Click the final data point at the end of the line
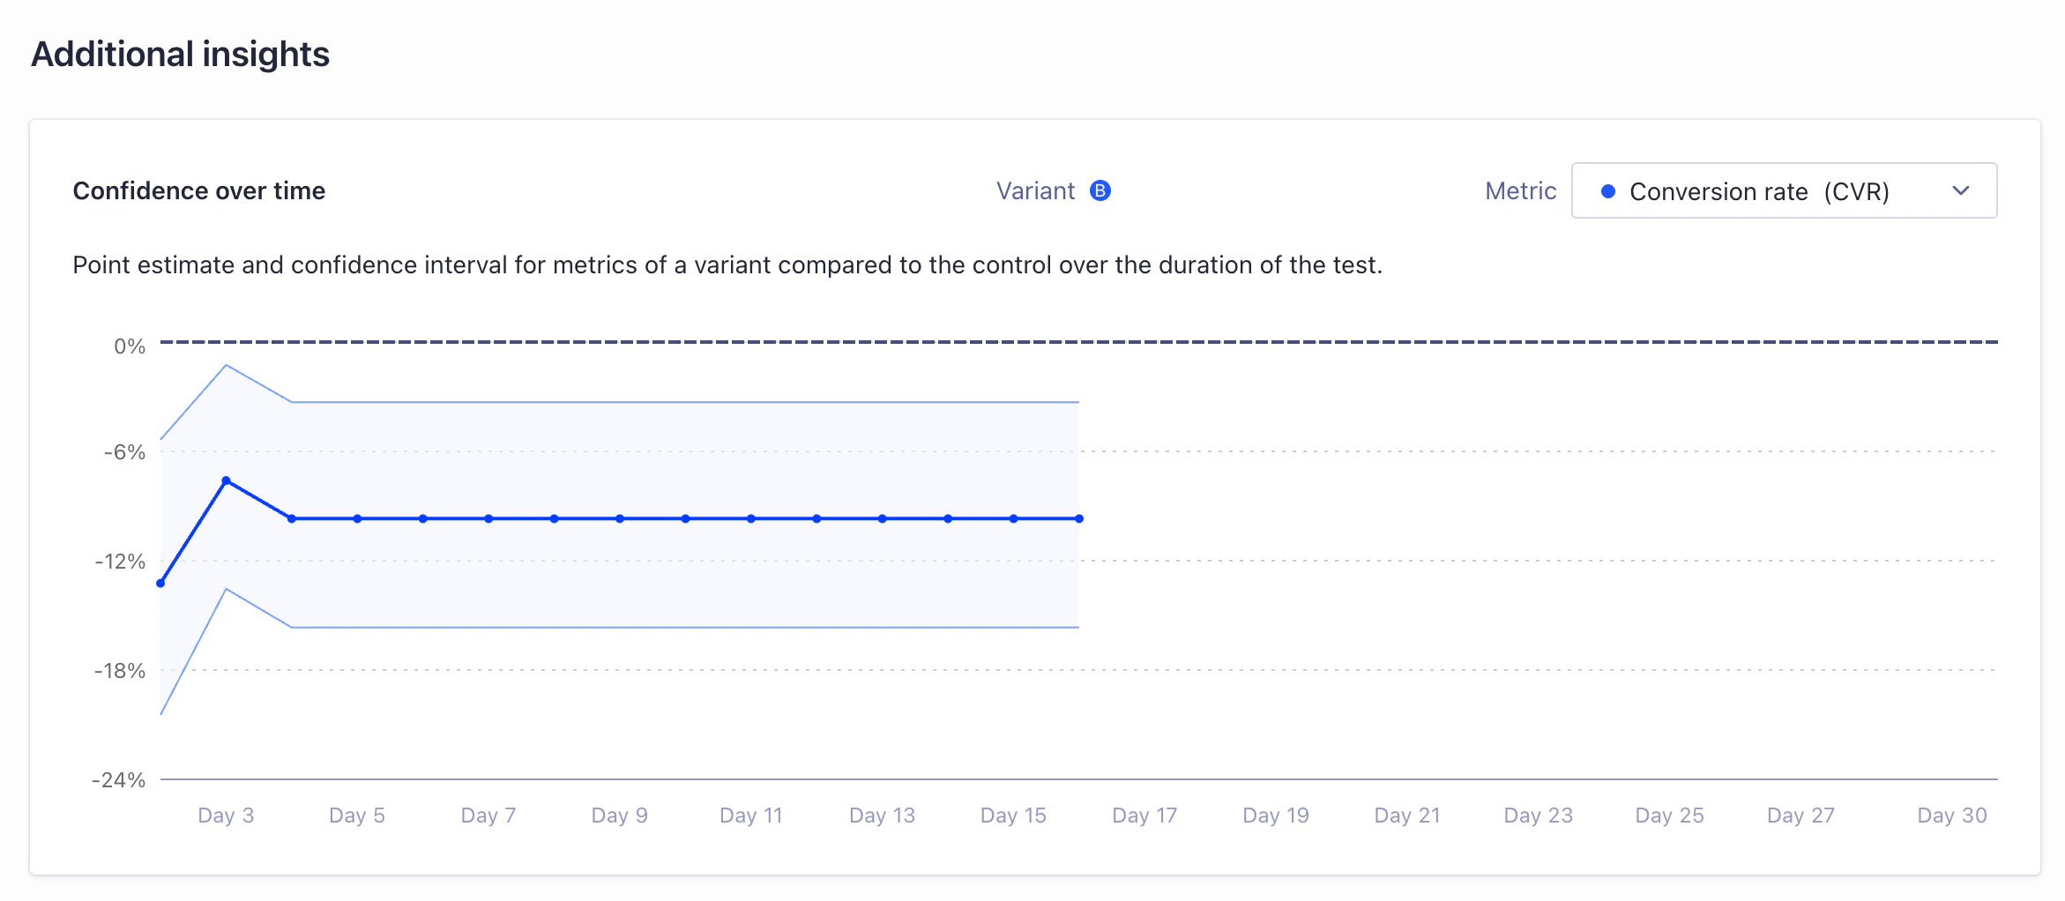2065x901 pixels. (1077, 519)
